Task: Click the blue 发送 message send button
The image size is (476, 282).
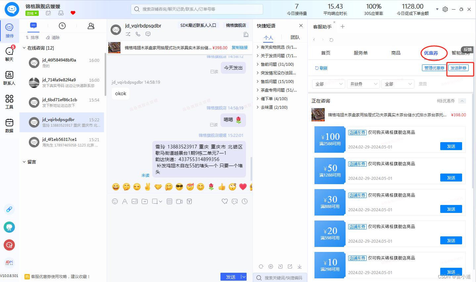Action: point(230,277)
